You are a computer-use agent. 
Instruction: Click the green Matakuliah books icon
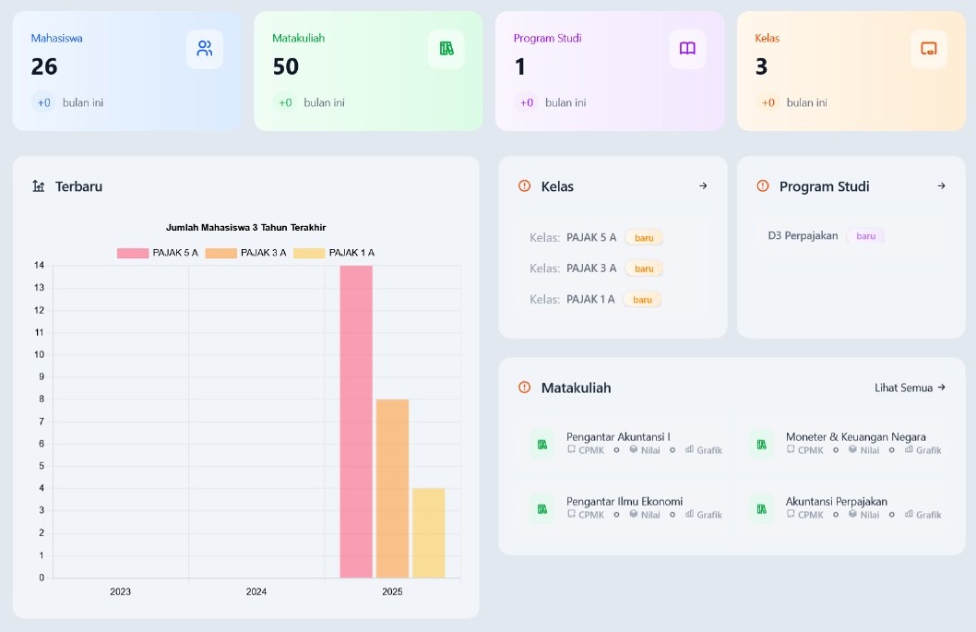pyautogui.click(x=446, y=49)
